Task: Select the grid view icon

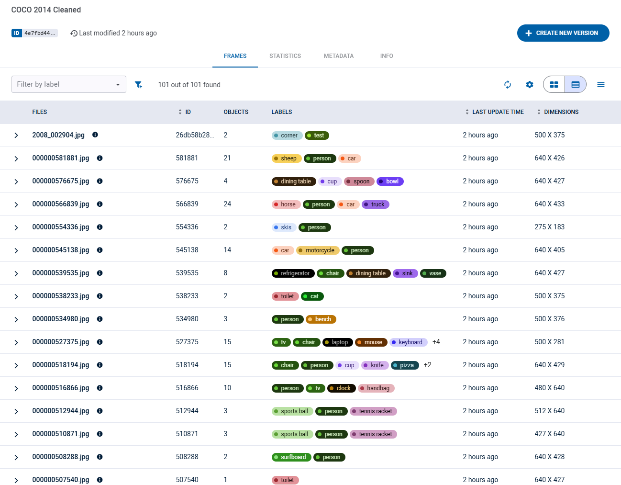Action: [x=554, y=84]
